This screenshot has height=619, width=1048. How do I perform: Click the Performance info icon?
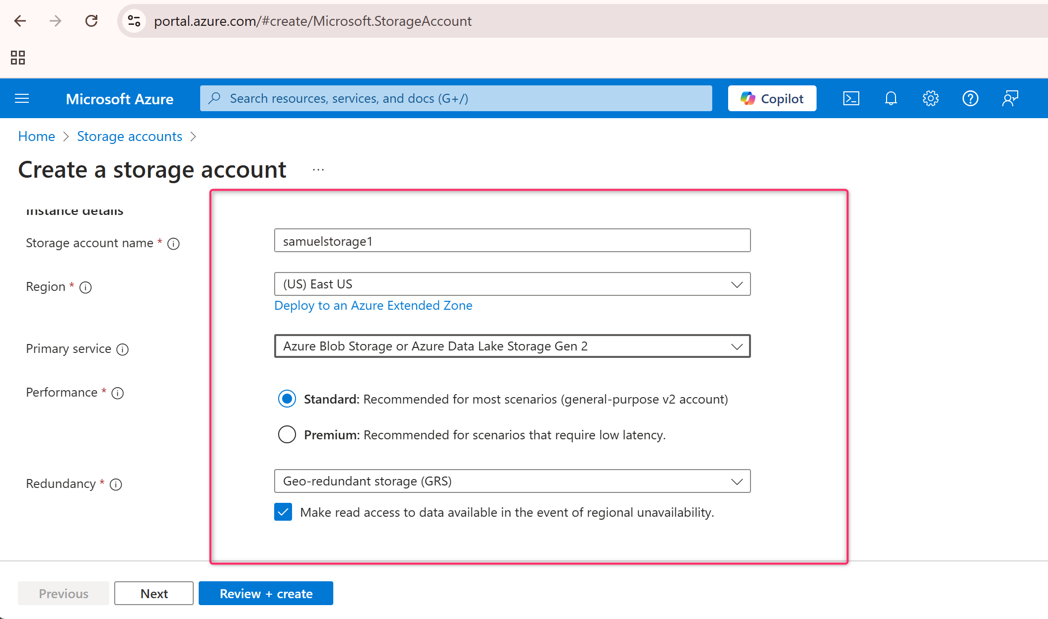pyautogui.click(x=117, y=393)
